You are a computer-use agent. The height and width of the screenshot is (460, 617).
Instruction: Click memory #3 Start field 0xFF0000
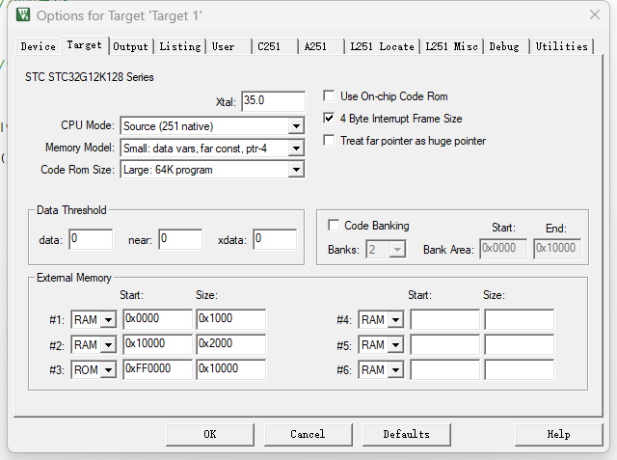tap(157, 369)
